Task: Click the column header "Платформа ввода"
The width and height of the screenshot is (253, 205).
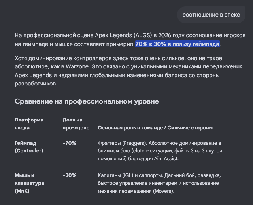Action: coord(29,124)
